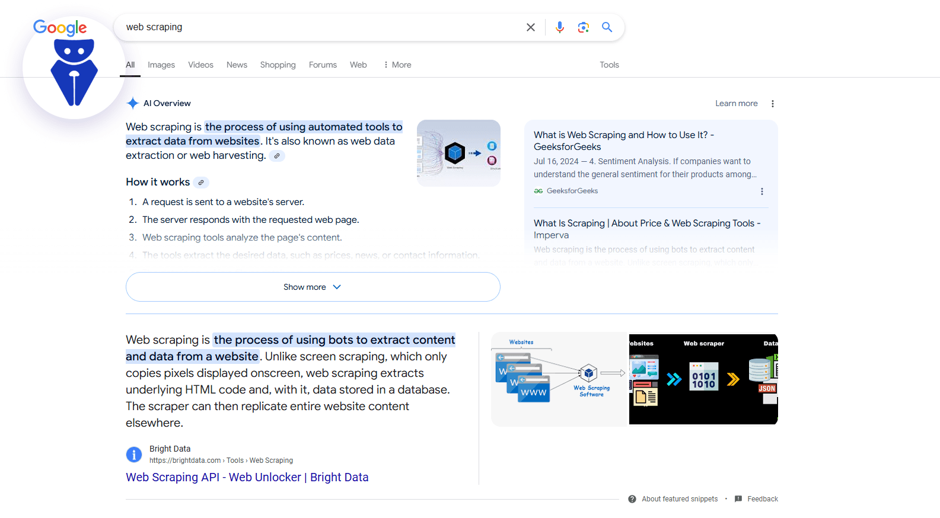The width and height of the screenshot is (940, 518).
Task: Open Google Lens image search icon
Action: tap(583, 27)
